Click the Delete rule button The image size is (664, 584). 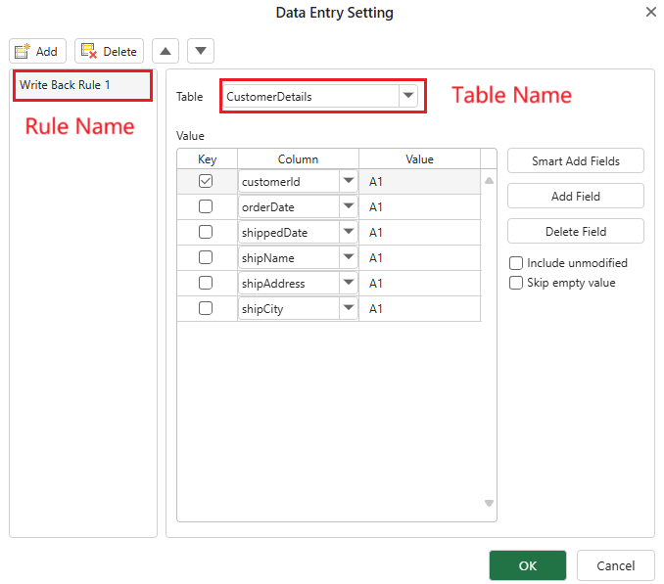click(109, 51)
